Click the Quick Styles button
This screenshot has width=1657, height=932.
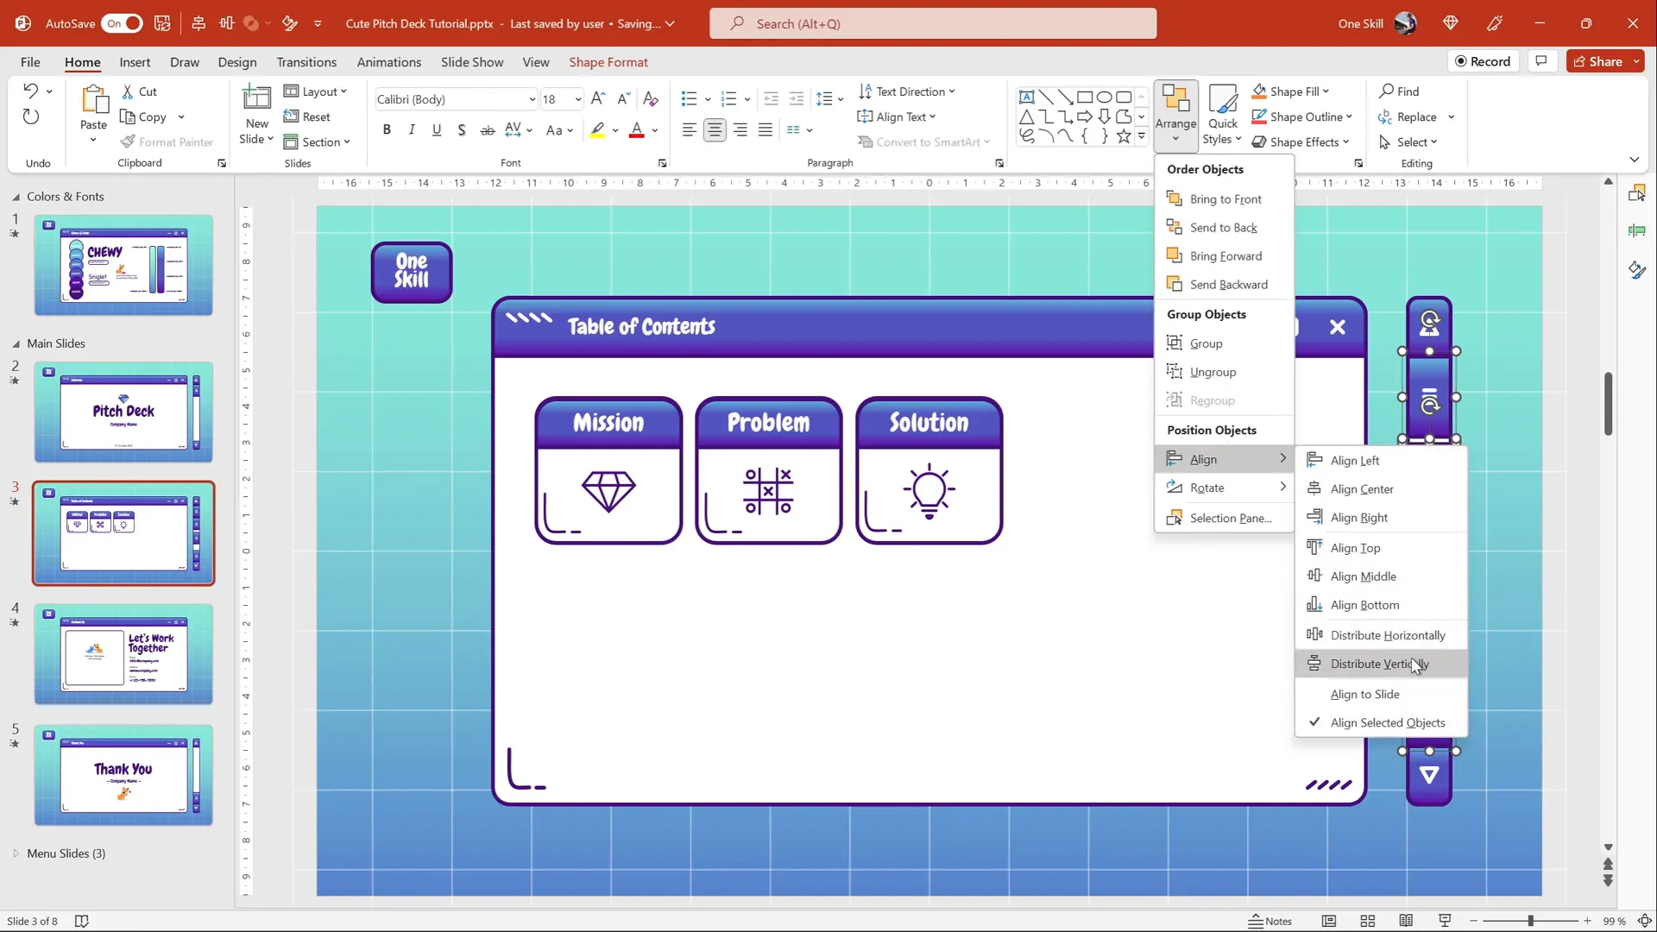(1223, 115)
